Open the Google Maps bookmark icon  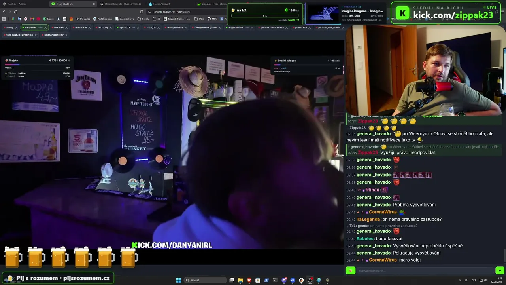coord(13,19)
